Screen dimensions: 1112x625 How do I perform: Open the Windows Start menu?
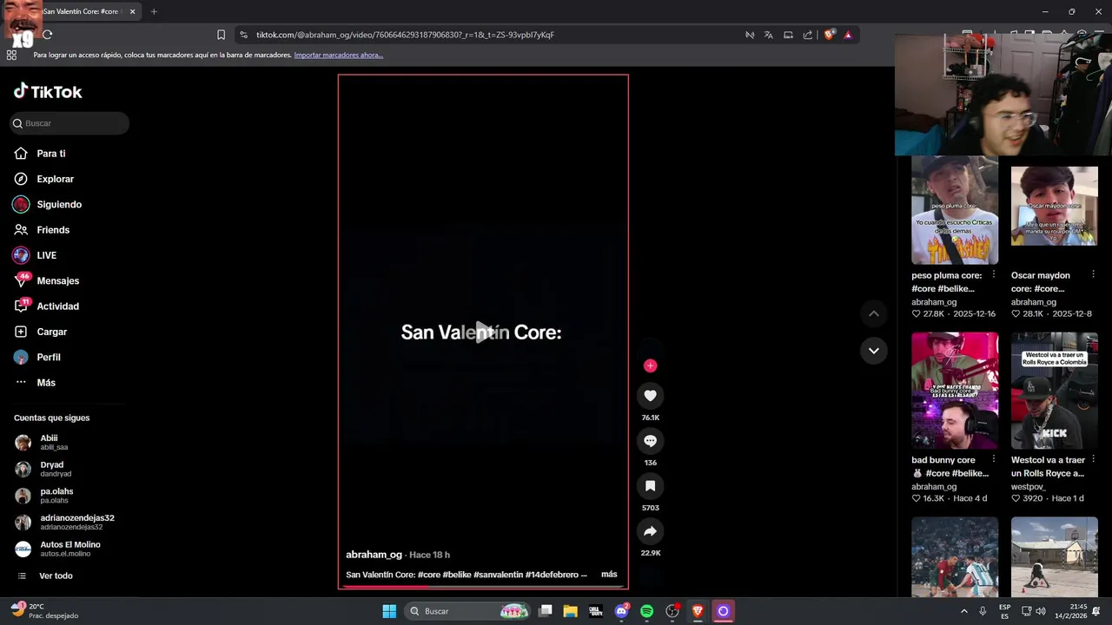click(x=389, y=611)
